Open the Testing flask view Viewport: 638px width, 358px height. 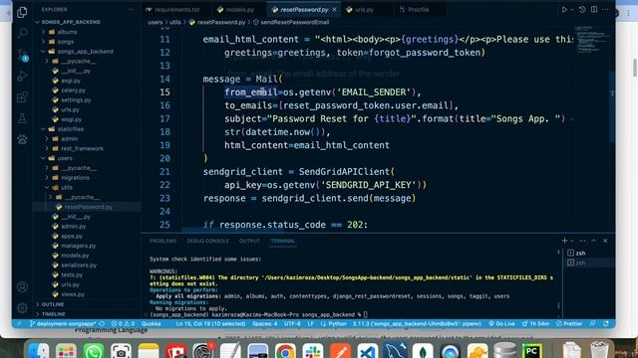click(22, 118)
